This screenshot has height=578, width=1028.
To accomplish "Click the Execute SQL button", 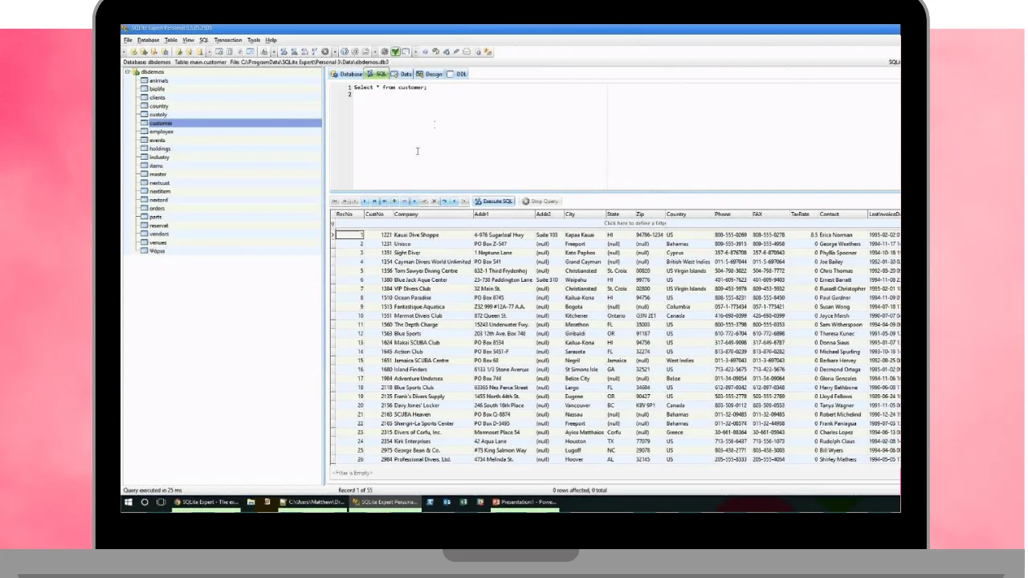I will (493, 201).
